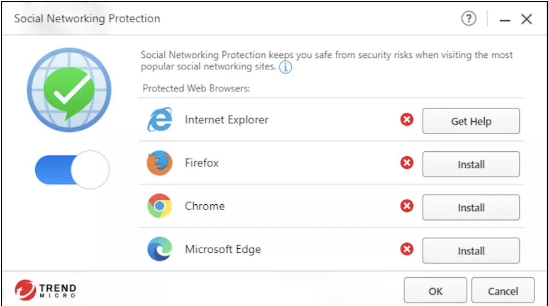The width and height of the screenshot is (548, 306).
Task: Install protection for Firefox
Action: [x=471, y=164]
